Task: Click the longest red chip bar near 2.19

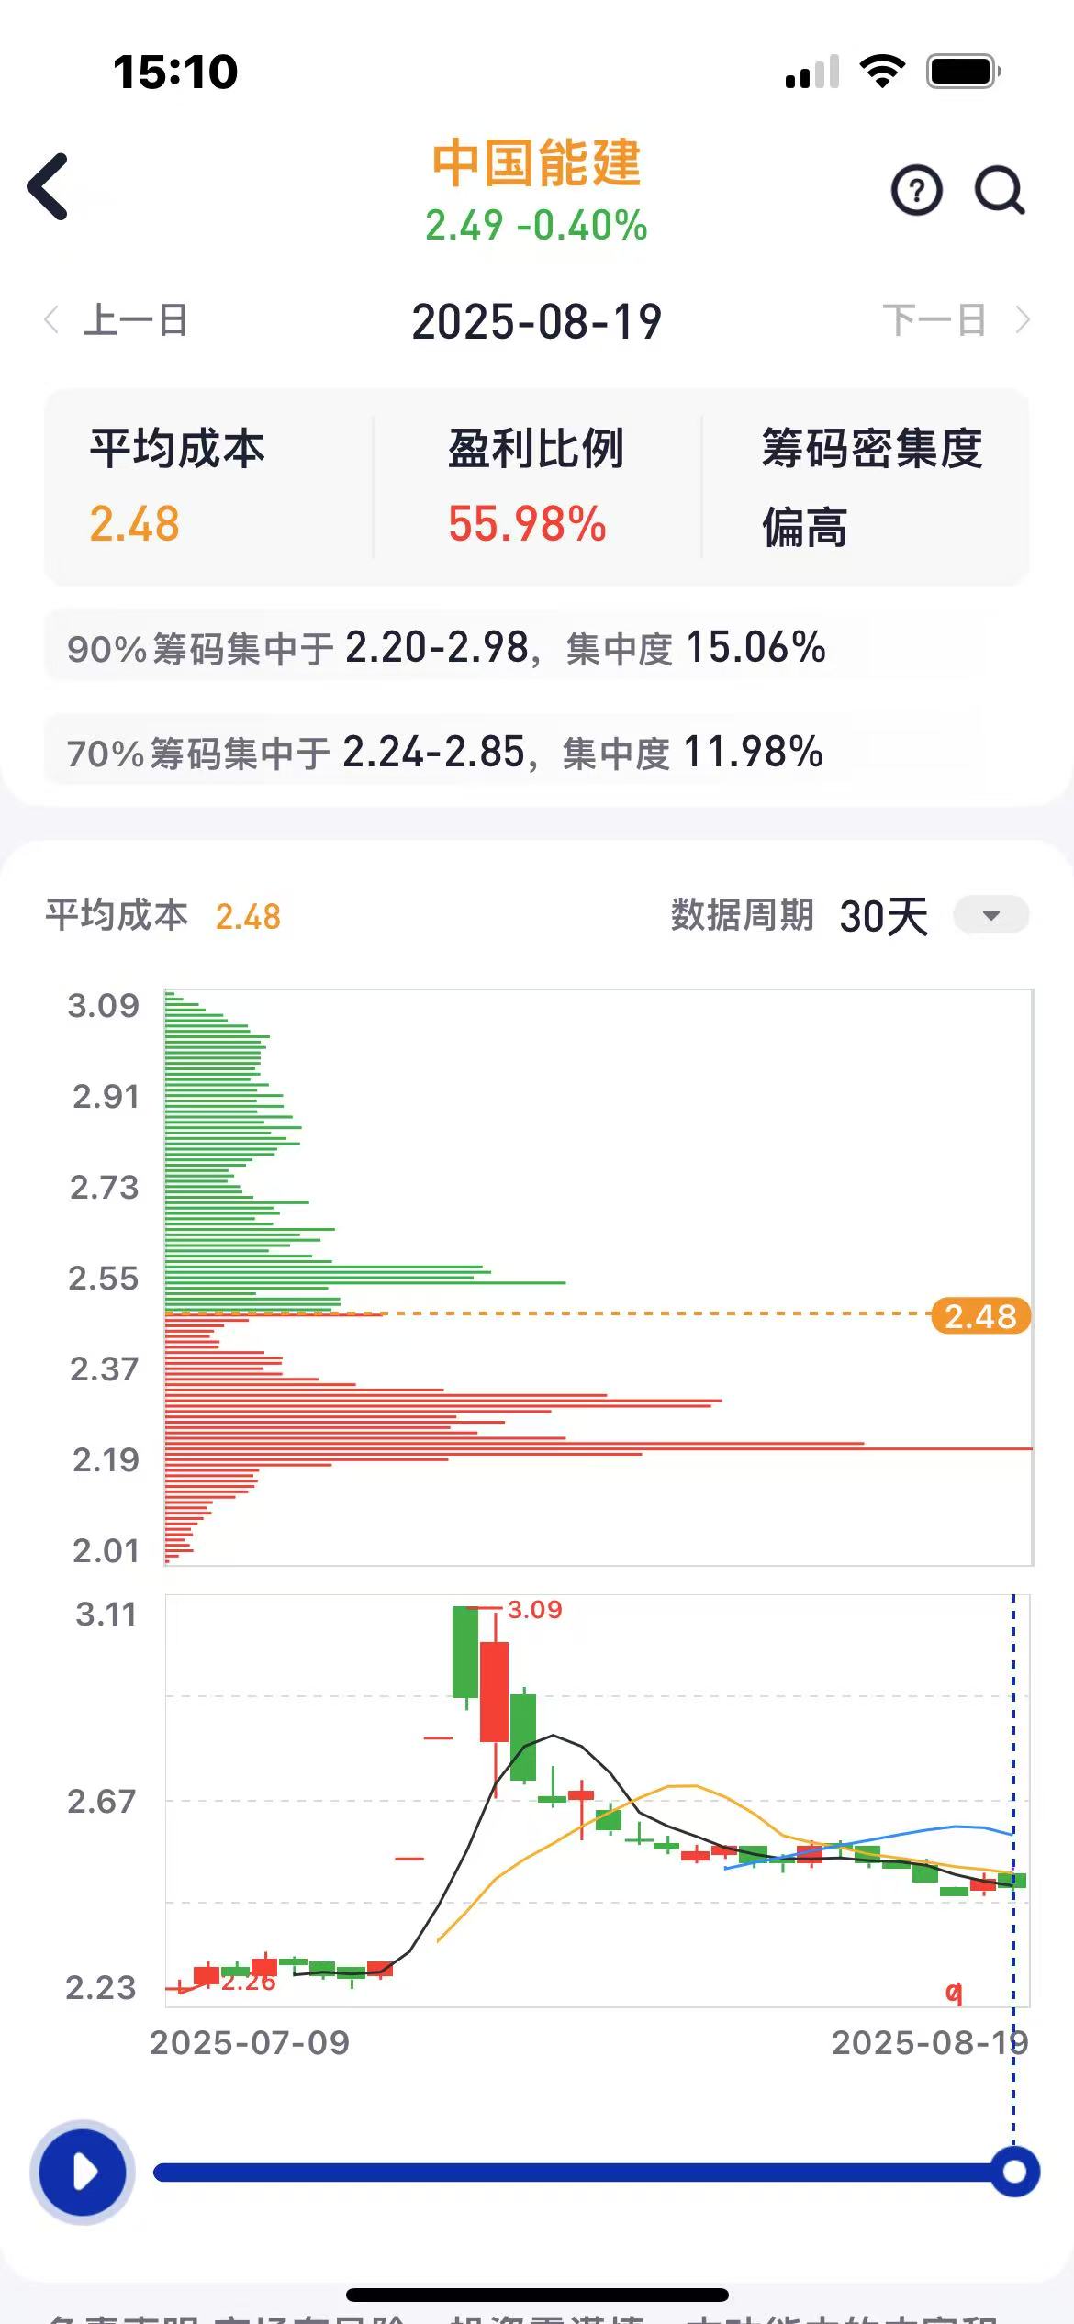Action: (x=599, y=1448)
